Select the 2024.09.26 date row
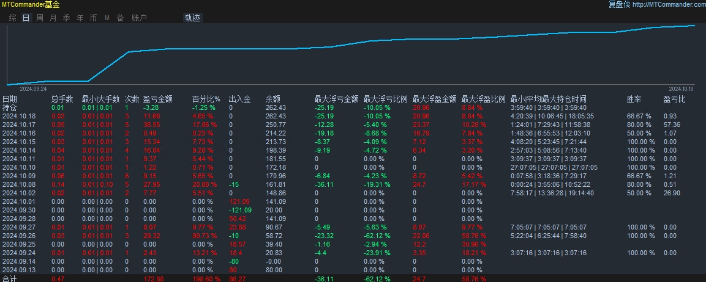706x282 pixels. (353, 236)
